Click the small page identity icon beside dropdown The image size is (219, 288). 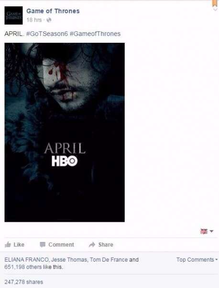(204, 231)
